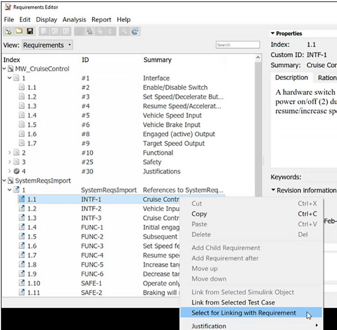Viewport: 337px width, 330px height.
Task: Expand requirement 3 Safety node
Action: (9, 162)
